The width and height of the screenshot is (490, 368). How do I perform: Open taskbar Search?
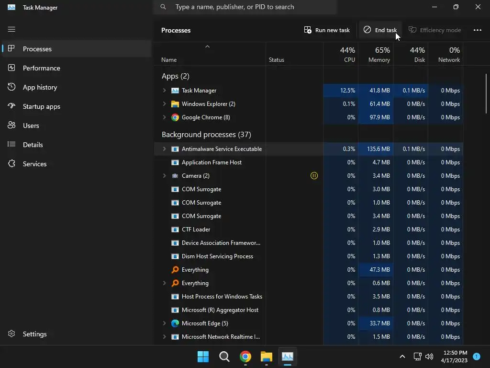(x=224, y=356)
